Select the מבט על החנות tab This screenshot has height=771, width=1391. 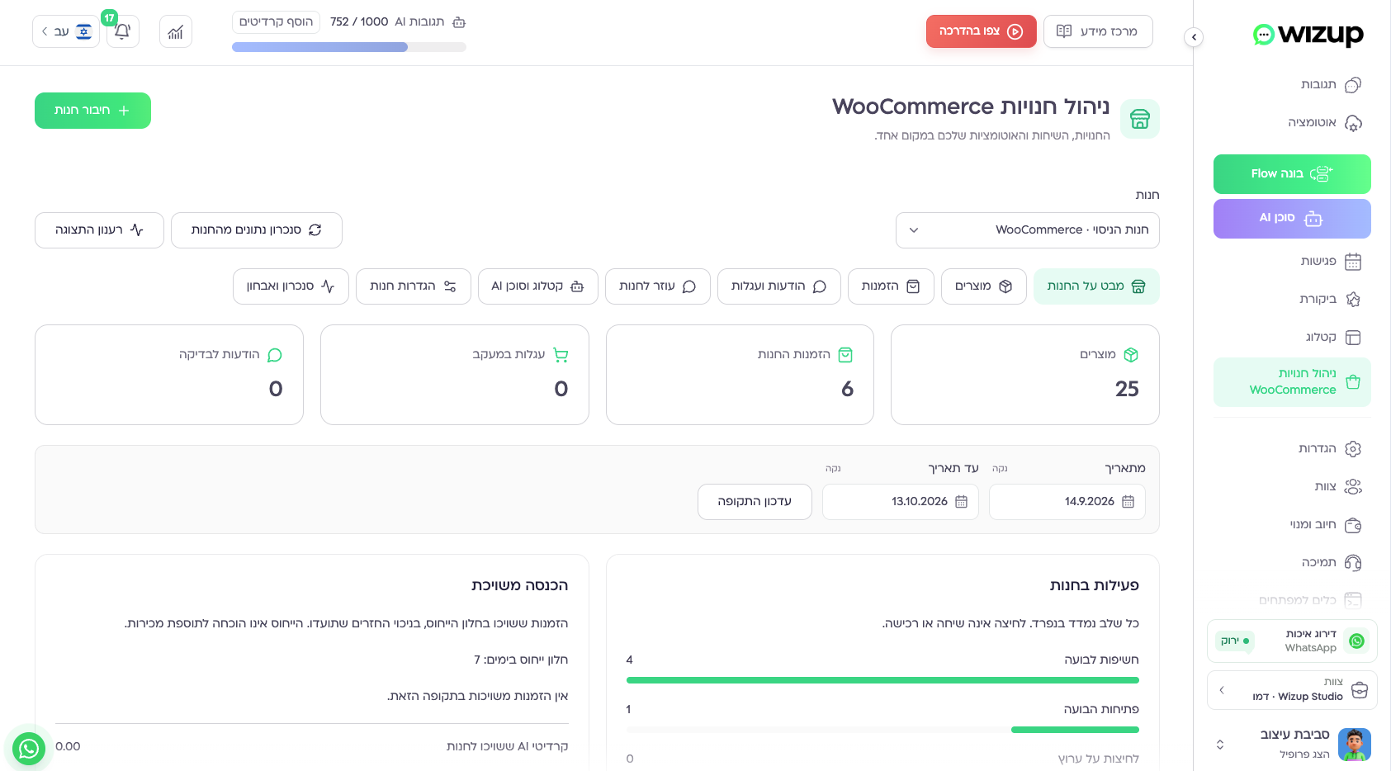pyautogui.click(x=1096, y=286)
